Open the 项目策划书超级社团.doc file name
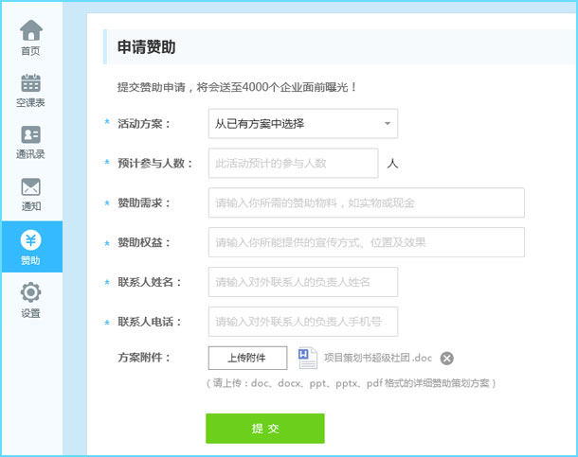578x457 pixels. [x=377, y=358]
